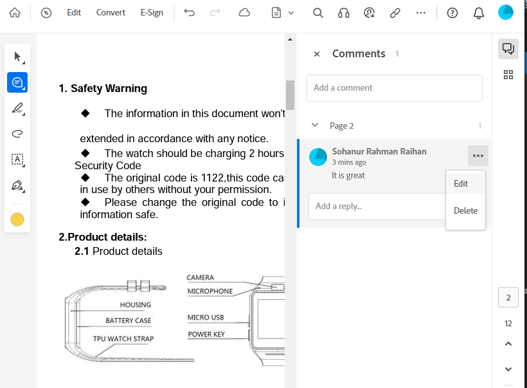Open the document file dropdown
This screenshot has height=388, width=527.
[283, 13]
